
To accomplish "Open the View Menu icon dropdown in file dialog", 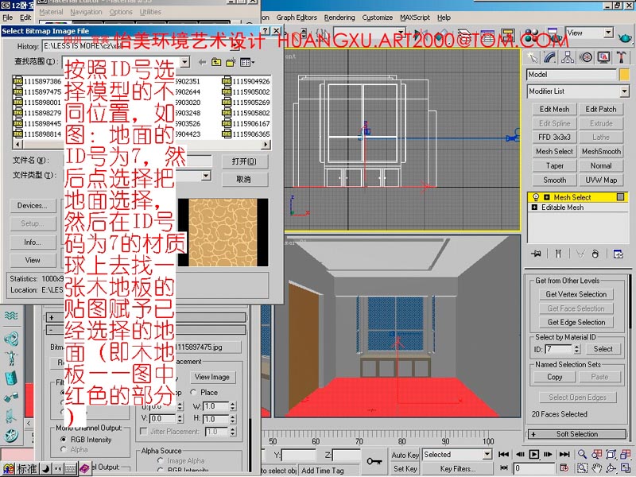I will click(x=247, y=62).
